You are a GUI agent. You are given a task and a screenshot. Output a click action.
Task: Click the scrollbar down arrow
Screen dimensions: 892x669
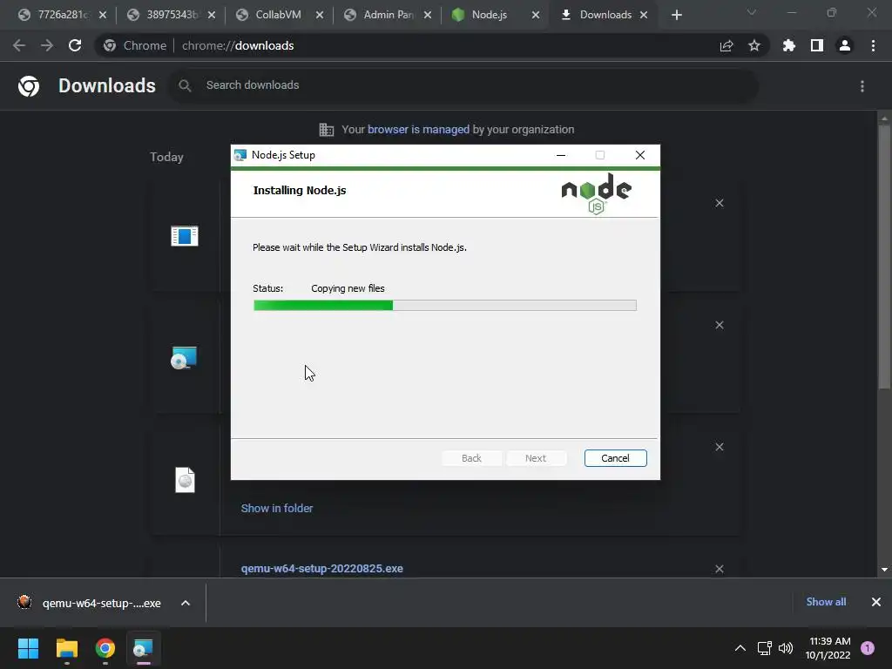click(x=884, y=570)
